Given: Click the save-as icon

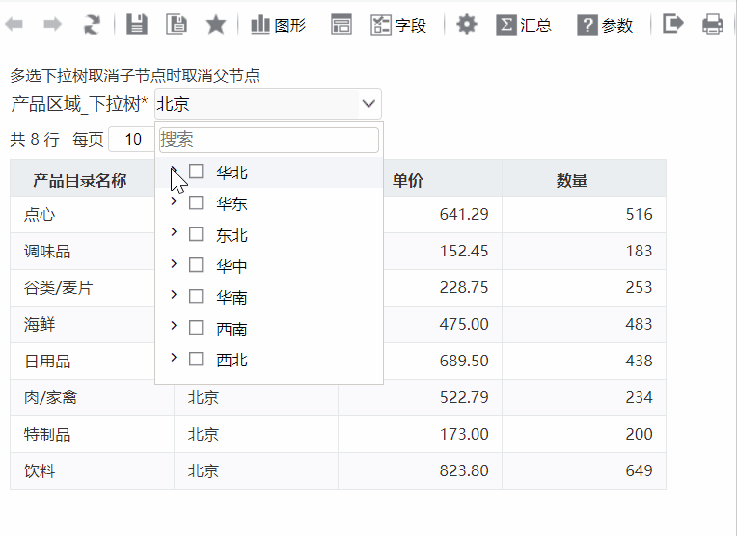Looking at the screenshot, I should click(x=177, y=24).
